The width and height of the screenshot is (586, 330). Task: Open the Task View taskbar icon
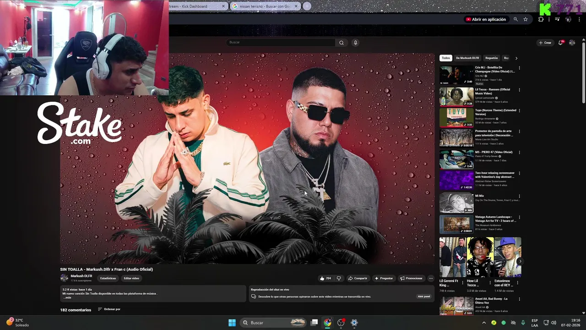click(314, 323)
